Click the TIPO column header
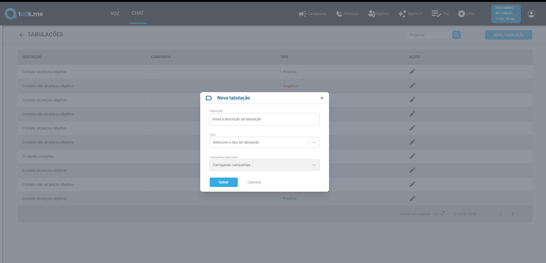 (x=284, y=57)
